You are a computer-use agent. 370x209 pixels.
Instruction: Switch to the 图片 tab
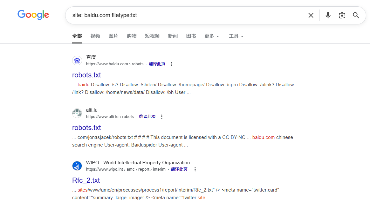[113, 36]
